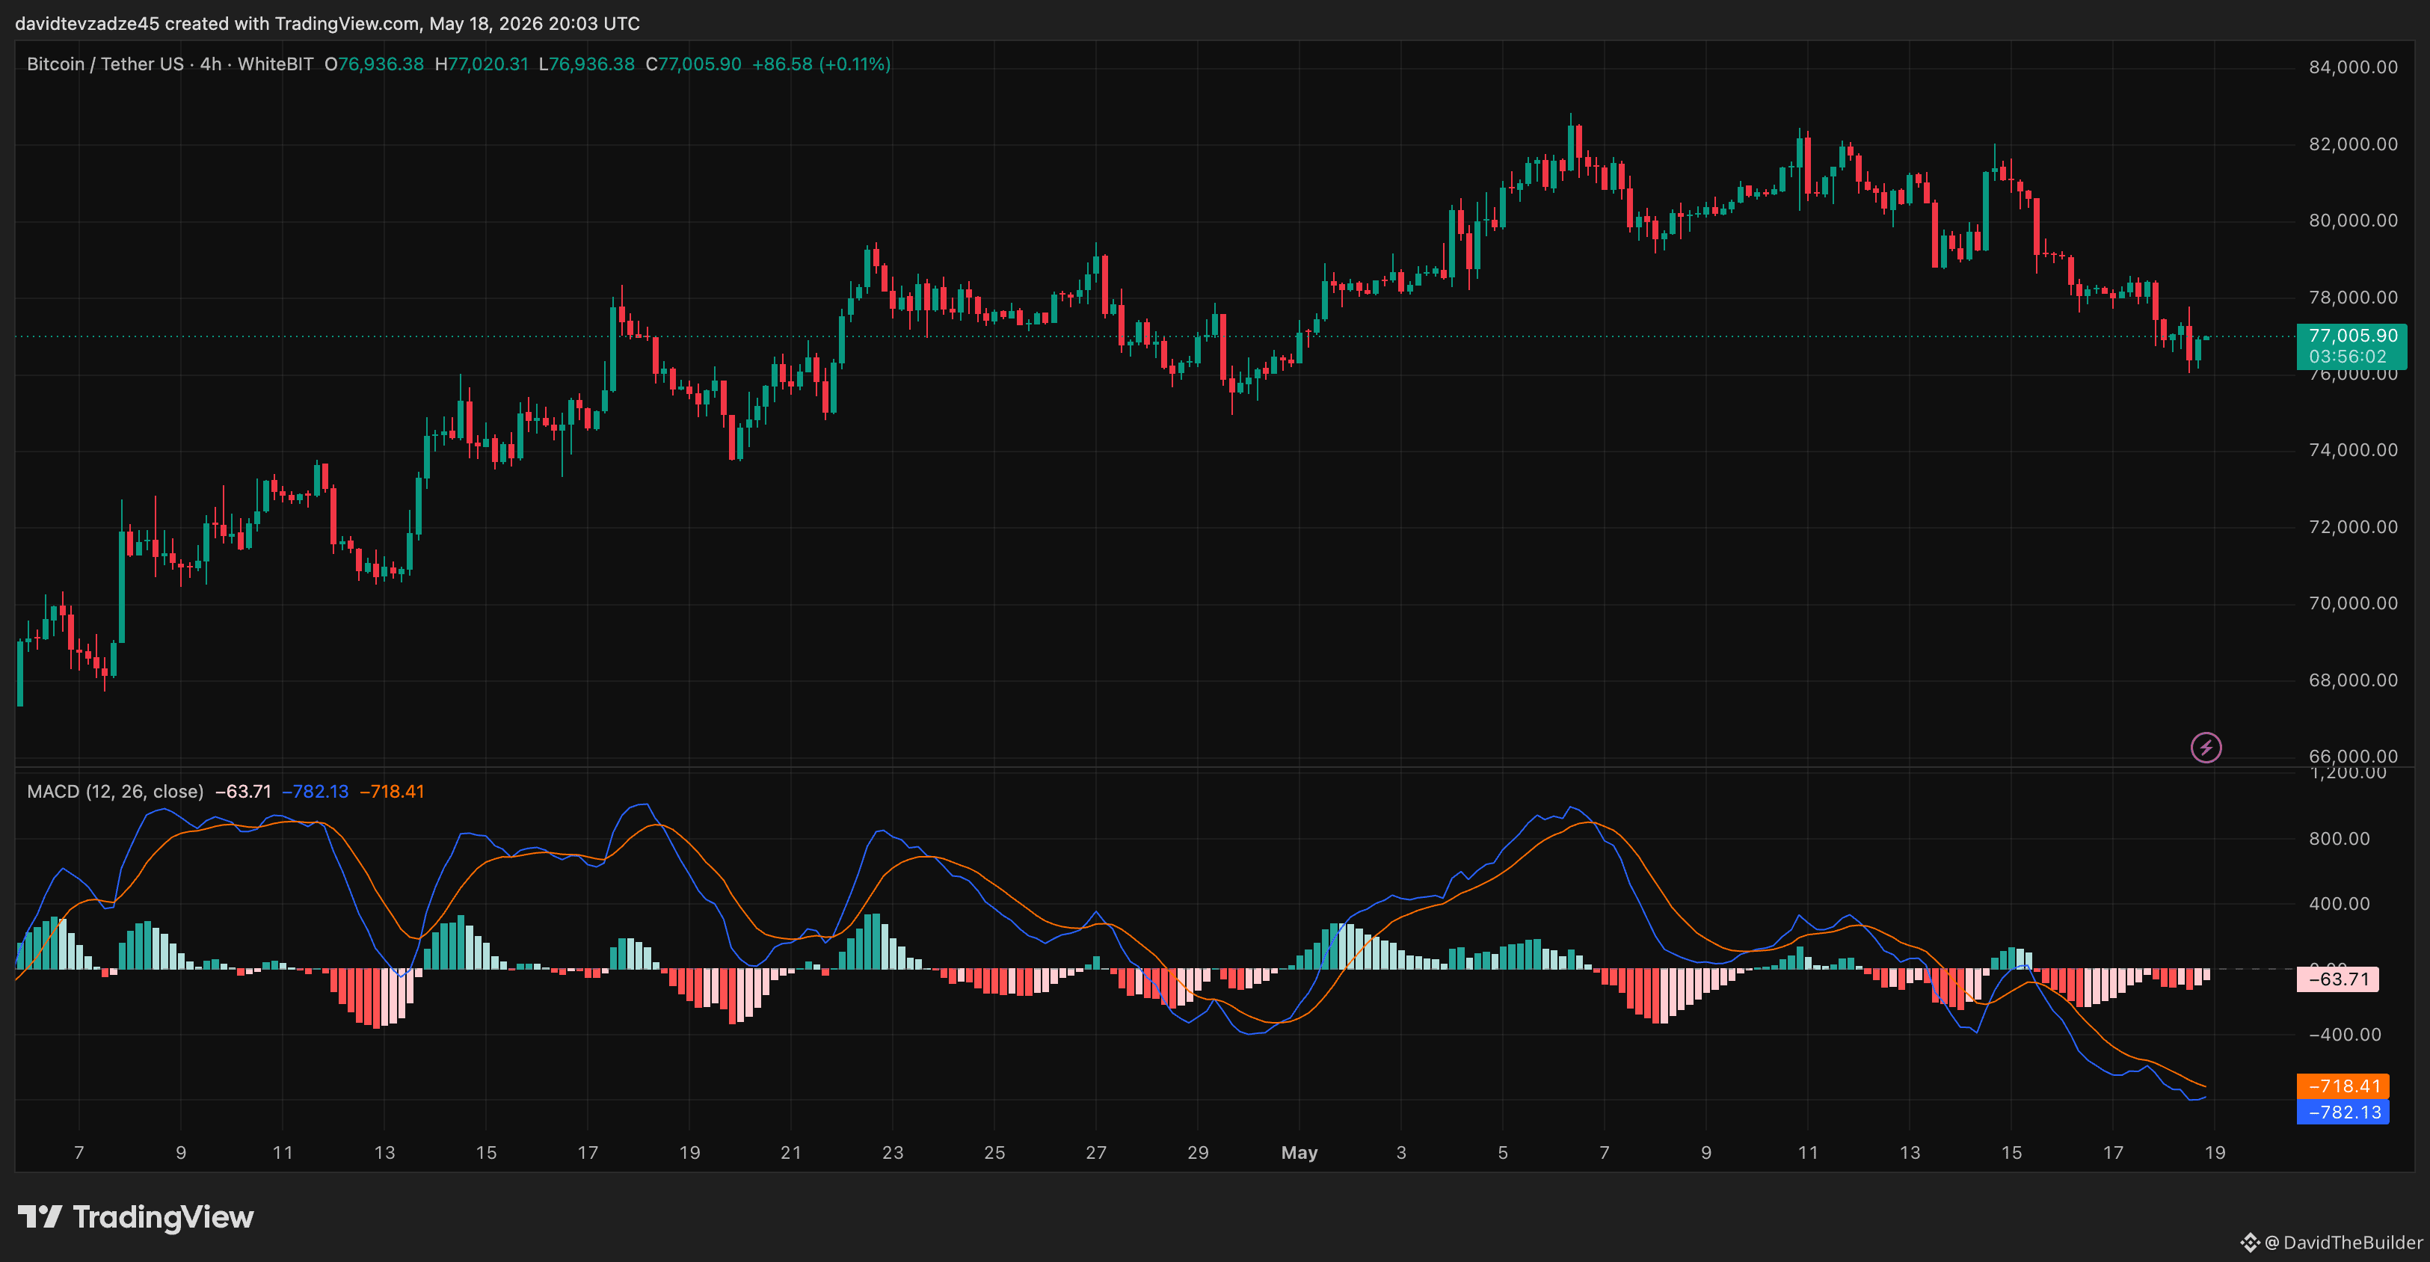Image resolution: width=2430 pixels, height=1262 pixels.
Task: Click the 7 date at time axis start
Action: (79, 1153)
